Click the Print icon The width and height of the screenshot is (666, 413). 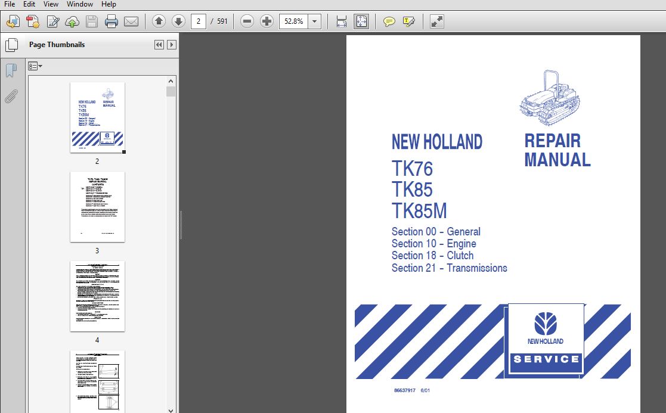111,21
